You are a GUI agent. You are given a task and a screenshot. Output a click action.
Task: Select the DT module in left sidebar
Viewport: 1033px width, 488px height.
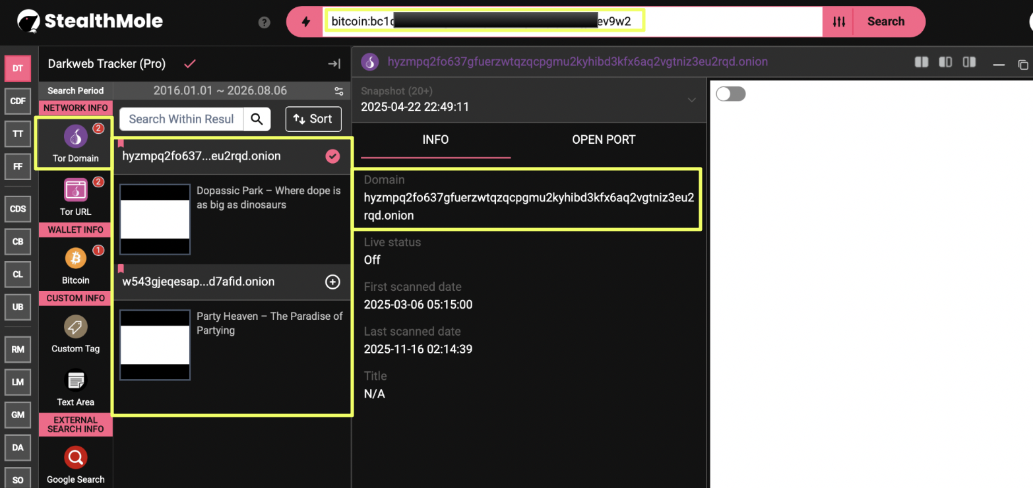click(x=18, y=69)
